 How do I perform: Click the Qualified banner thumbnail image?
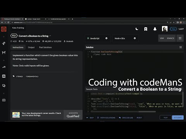pos(16,115)
